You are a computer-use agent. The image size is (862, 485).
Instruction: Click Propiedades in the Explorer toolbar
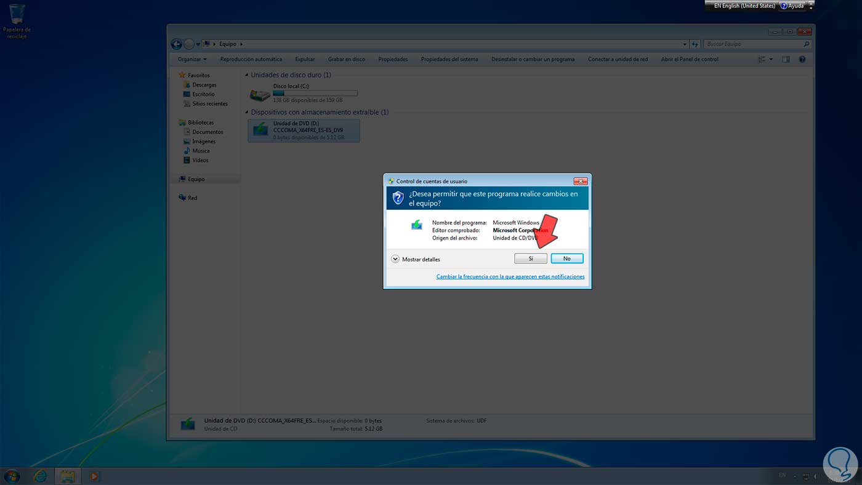coord(393,60)
